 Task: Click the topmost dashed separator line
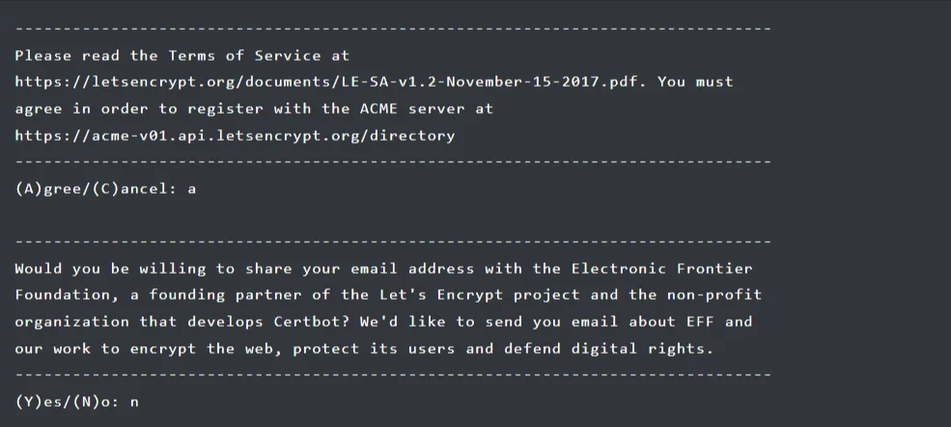pyautogui.click(x=393, y=29)
